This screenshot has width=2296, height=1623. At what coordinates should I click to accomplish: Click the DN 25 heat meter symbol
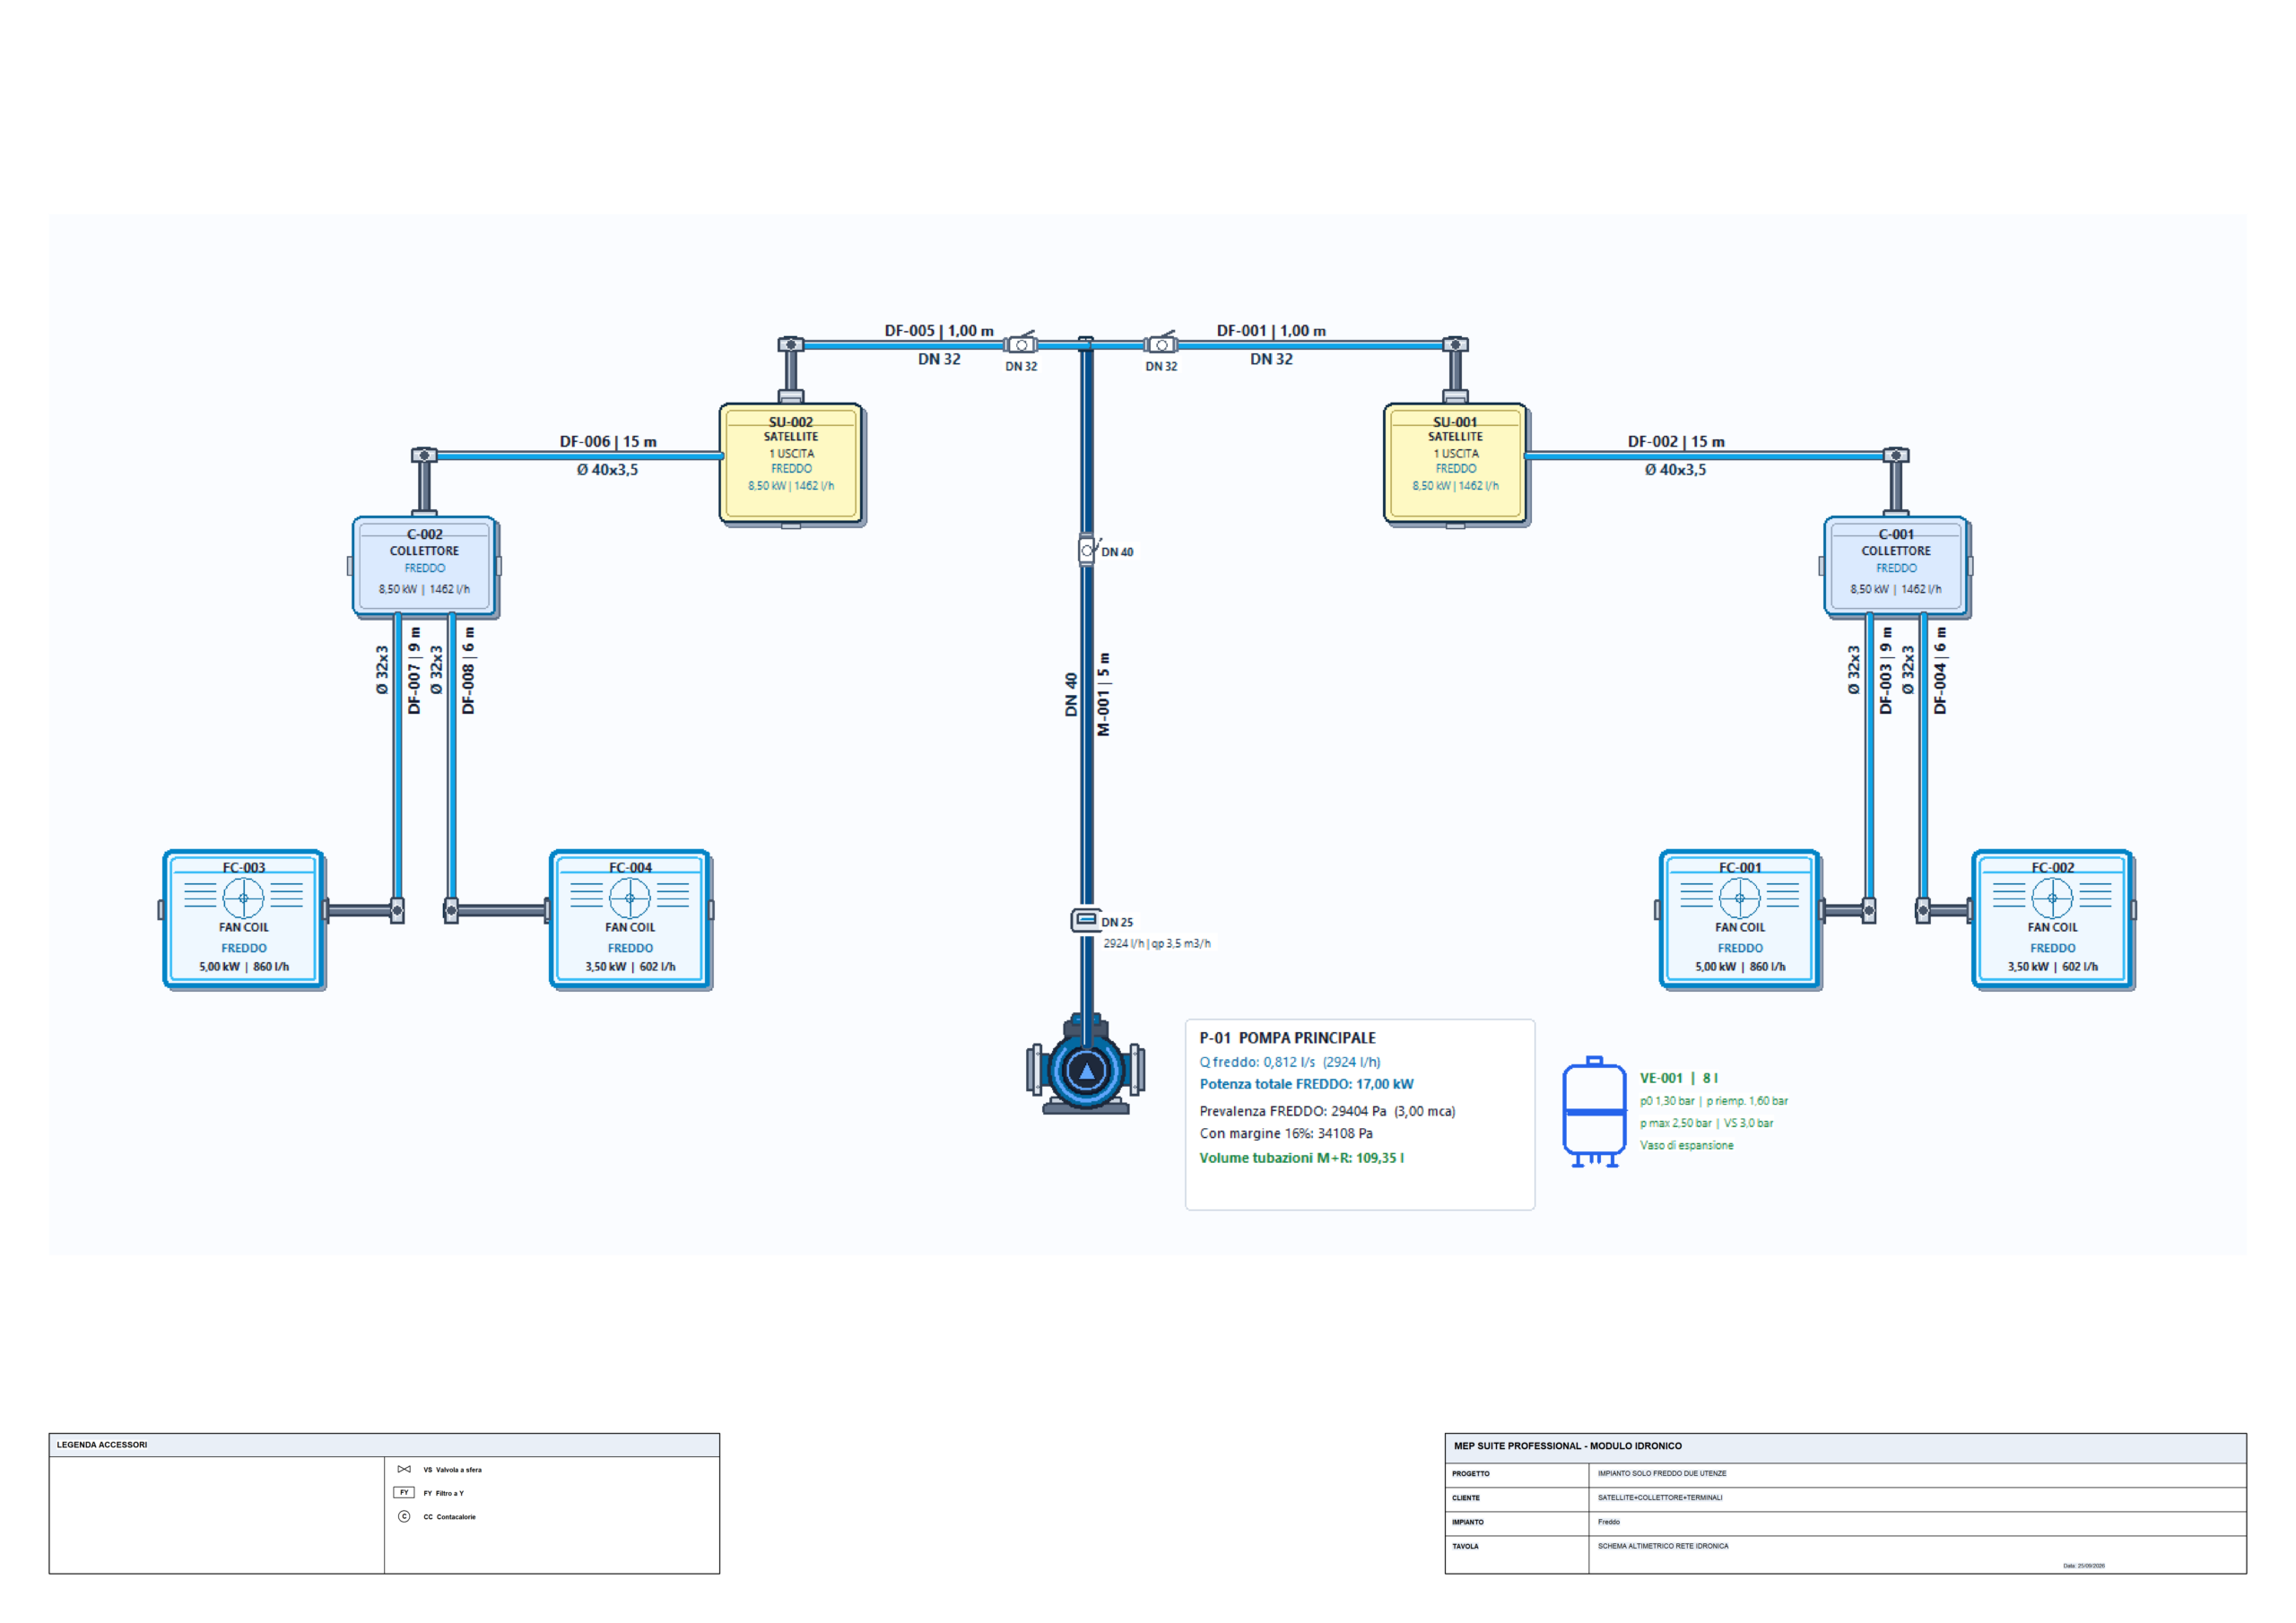point(1086,920)
